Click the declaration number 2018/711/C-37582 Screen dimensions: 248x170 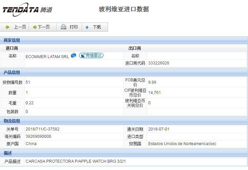pos(42,129)
